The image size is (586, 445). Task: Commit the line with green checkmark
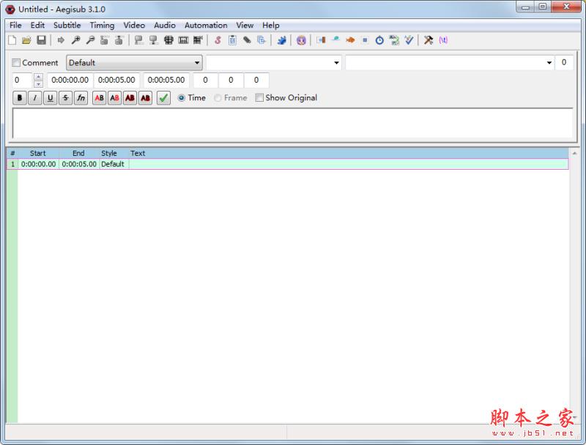pyautogui.click(x=163, y=98)
